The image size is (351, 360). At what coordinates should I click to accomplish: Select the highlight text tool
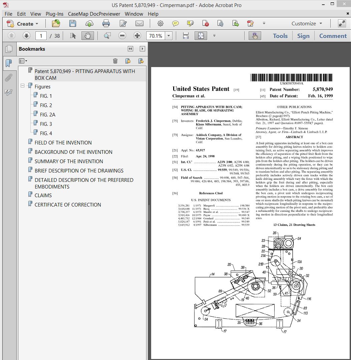(190, 23)
